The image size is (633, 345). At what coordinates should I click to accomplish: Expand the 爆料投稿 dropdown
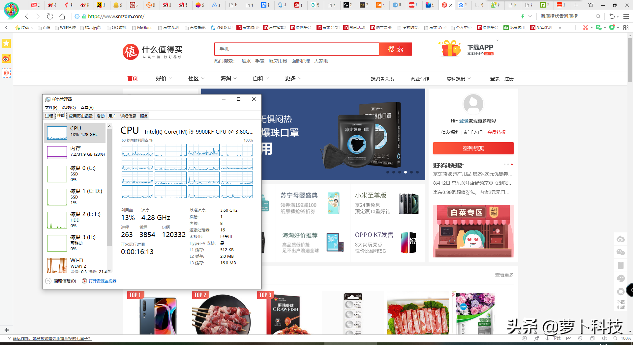coord(469,78)
